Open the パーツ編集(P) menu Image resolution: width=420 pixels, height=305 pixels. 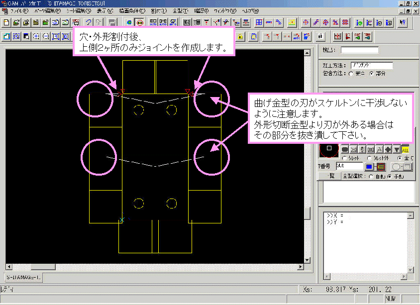pos(47,11)
